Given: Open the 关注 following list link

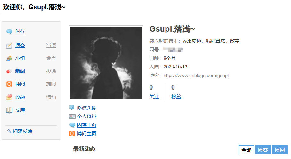Looking at the screenshot, I should tap(154, 97).
